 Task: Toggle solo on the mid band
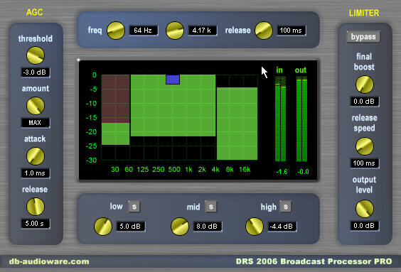(211, 207)
